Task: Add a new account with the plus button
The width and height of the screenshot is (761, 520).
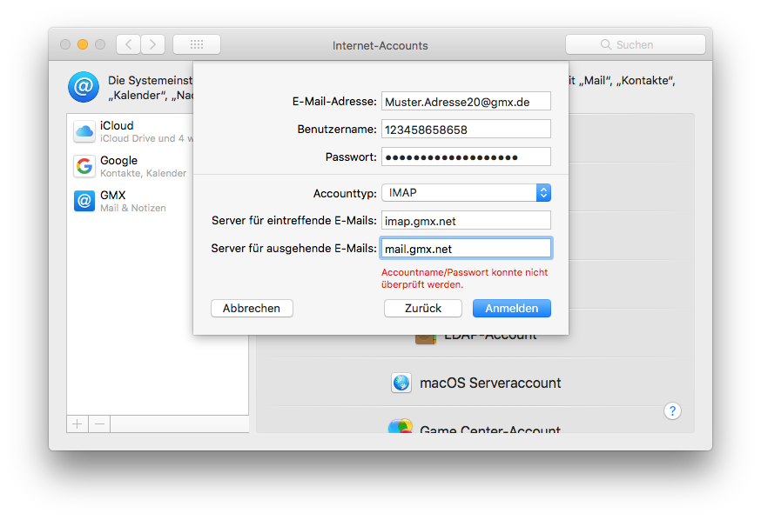Action: [x=77, y=423]
